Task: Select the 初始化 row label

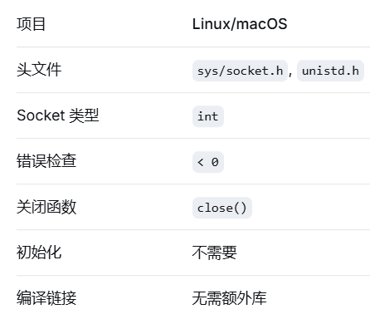Action: (x=39, y=253)
